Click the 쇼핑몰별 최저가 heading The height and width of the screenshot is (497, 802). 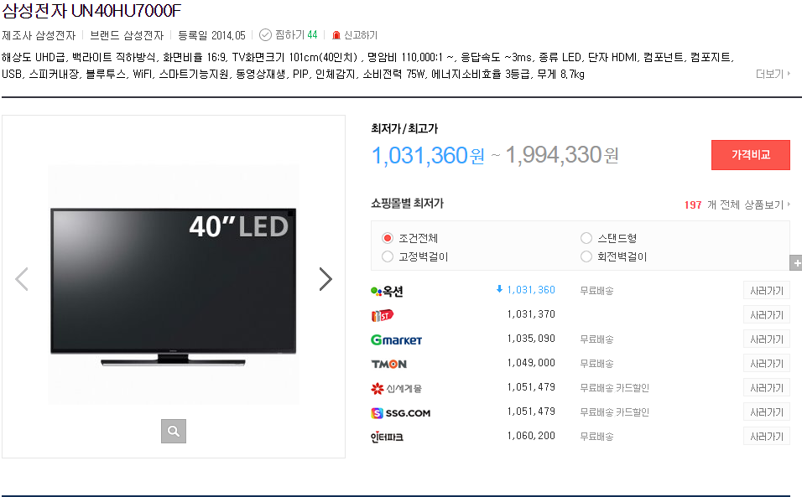[x=407, y=204]
